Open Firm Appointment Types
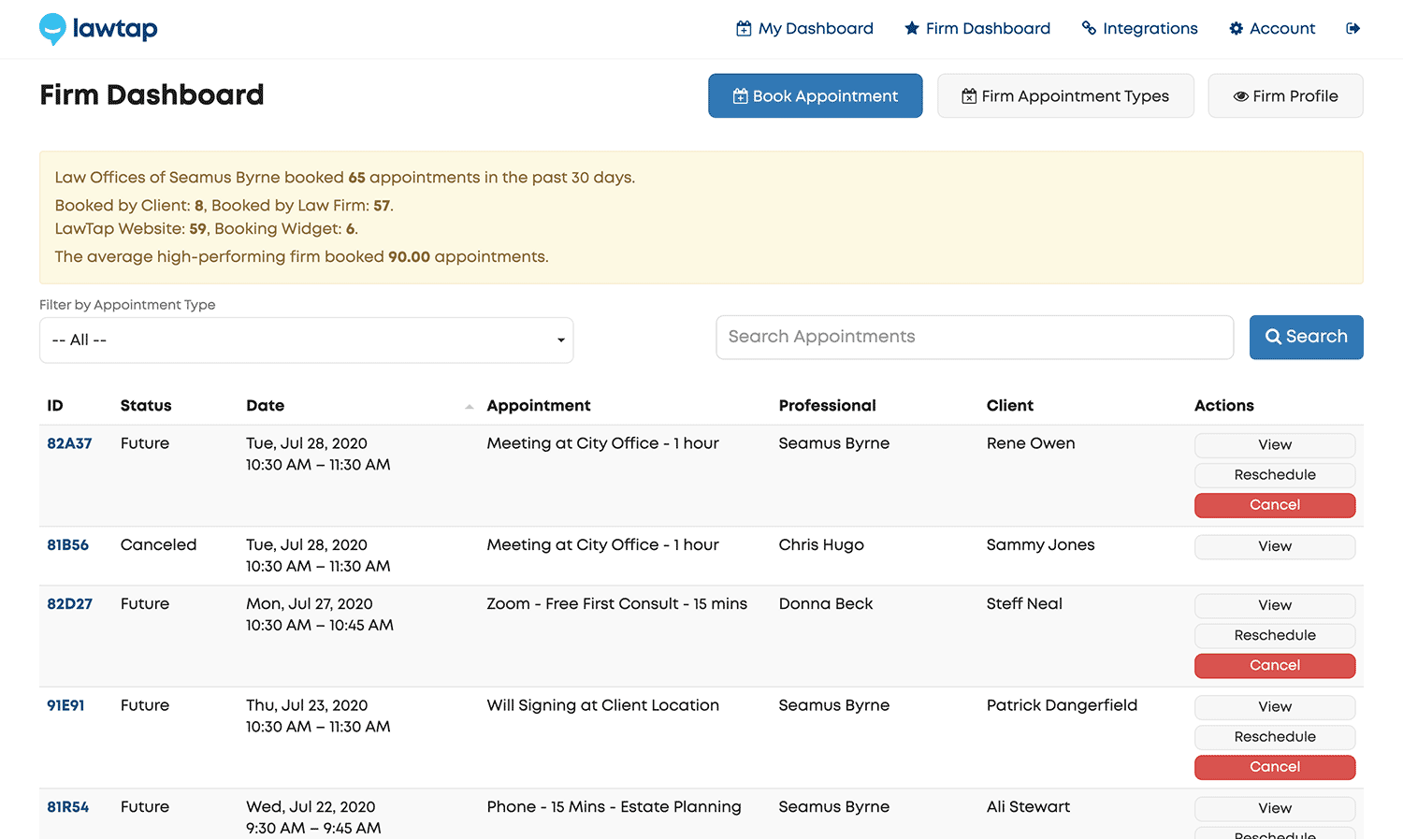1403x839 pixels. [1065, 95]
